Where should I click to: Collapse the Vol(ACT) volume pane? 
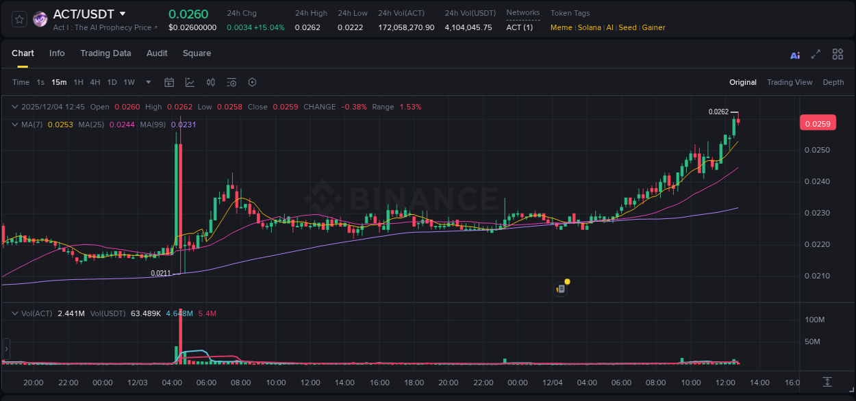coord(14,313)
